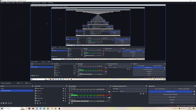This screenshot has width=196, height=110.
Task: Open the transition type dropdown
Action: point(130,89)
